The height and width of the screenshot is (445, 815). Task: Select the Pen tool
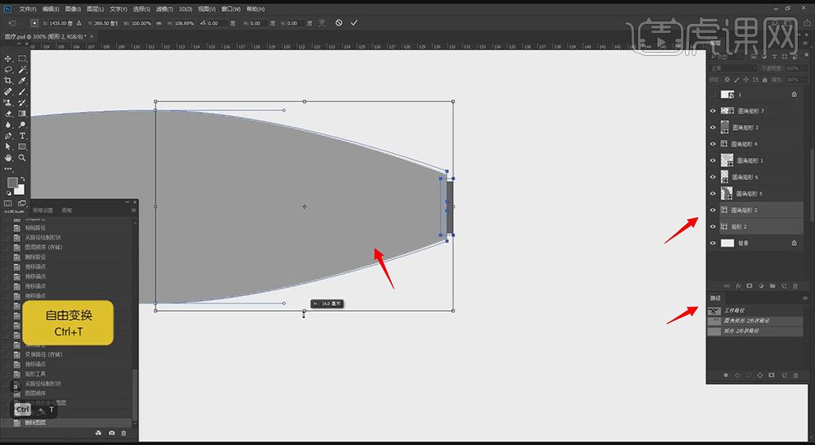[x=7, y=136]
